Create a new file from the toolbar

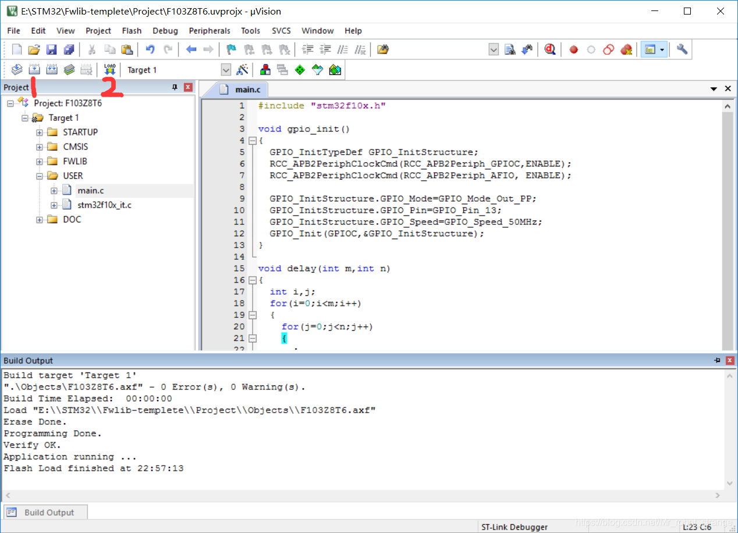pyautogui.click(x=17, y=50)
